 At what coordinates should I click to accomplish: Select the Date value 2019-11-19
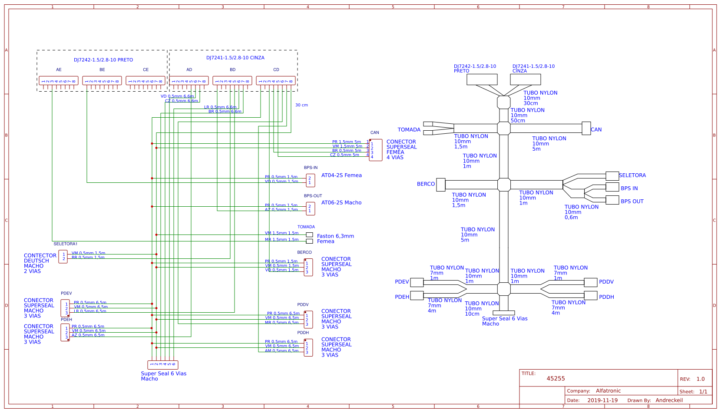pyautogui.click(x=602, y=400)
